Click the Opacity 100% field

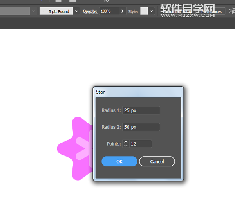[x=109, y=11]
